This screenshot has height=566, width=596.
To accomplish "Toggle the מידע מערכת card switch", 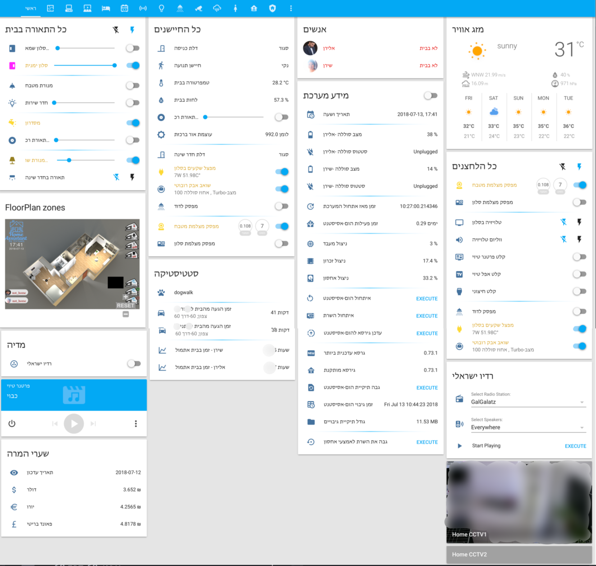I will (431, 95).
